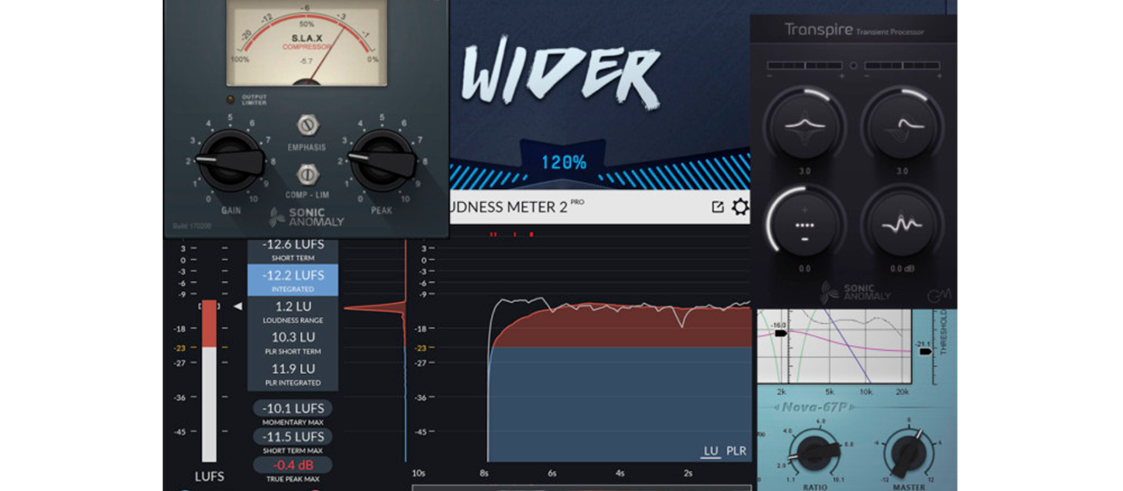The image size is (1123, 491).
Task: Click the Transpire output knob showing 0.0 dB
Action: (902, 223)
